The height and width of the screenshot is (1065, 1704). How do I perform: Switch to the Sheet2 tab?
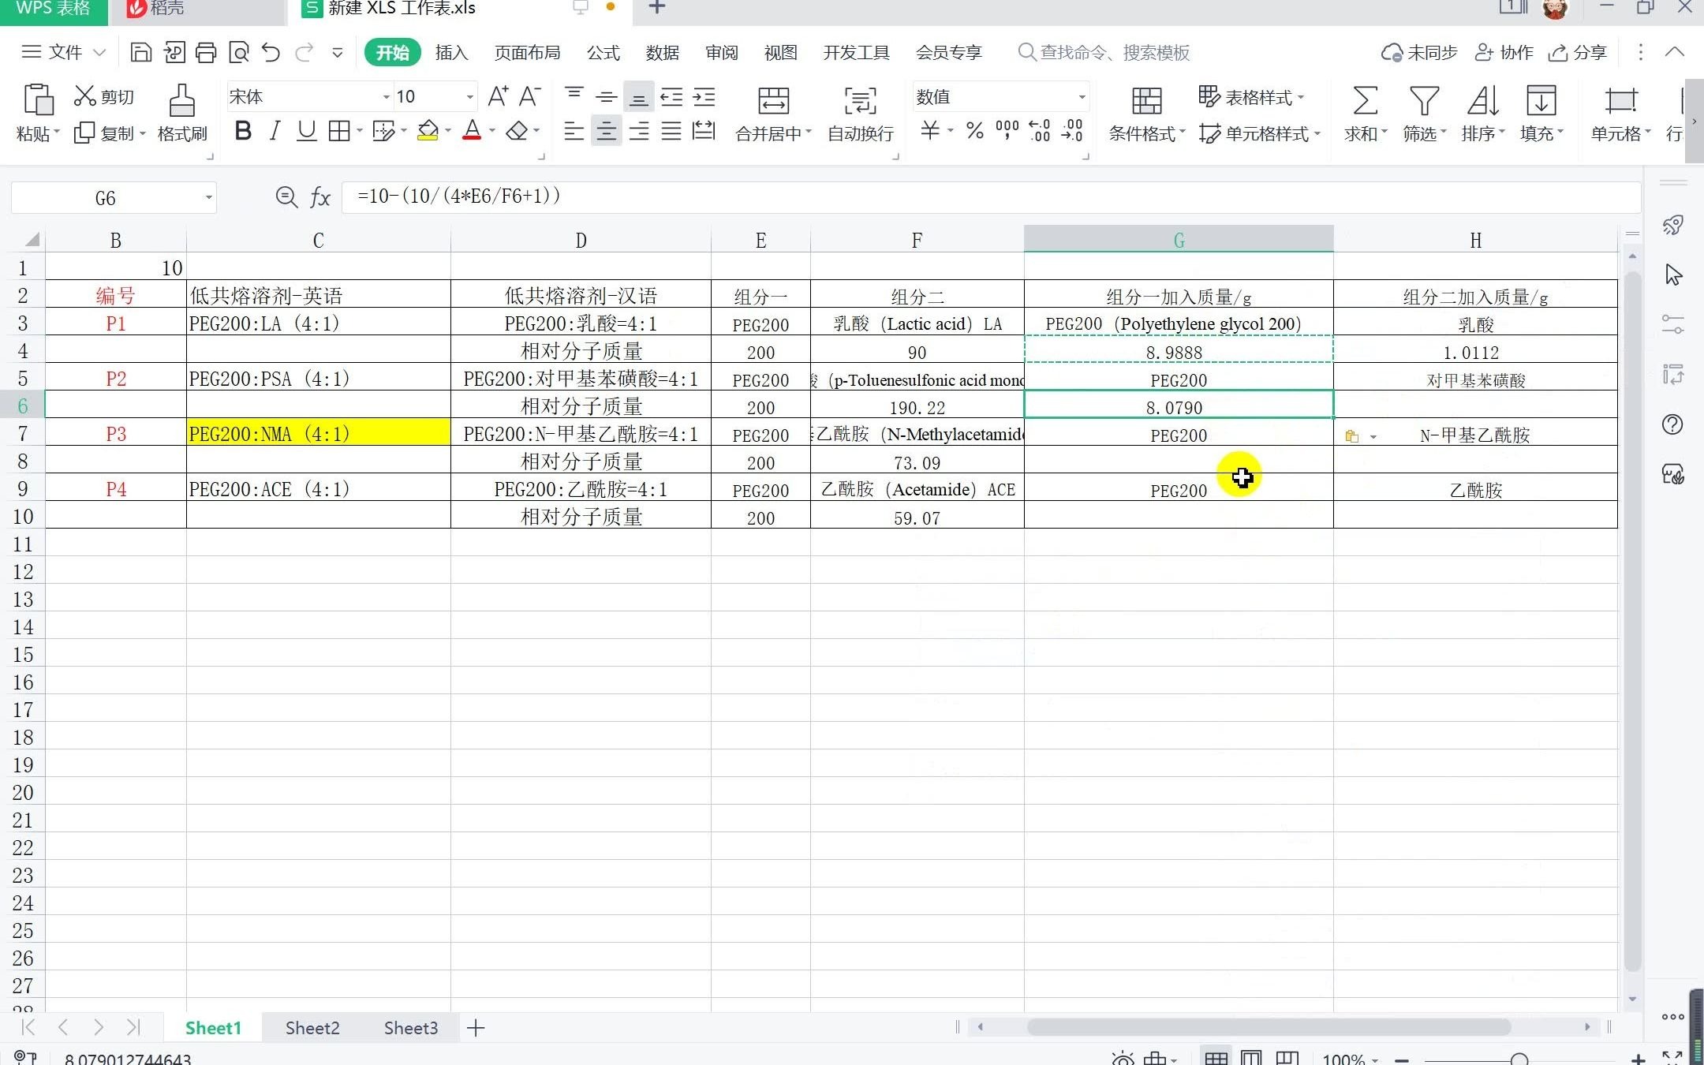click(312, 1028)
